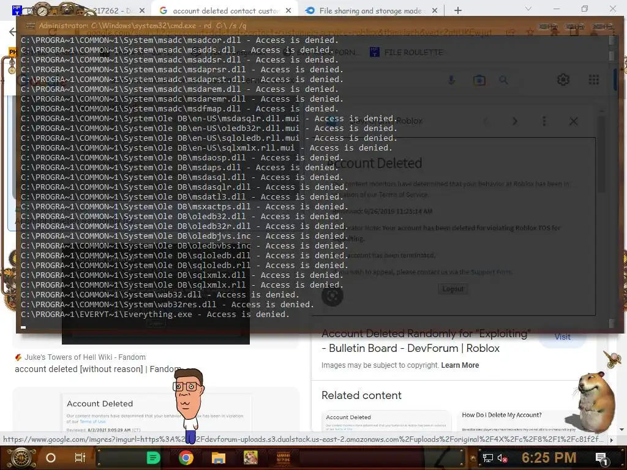This screenshot has height=470, width=627.
Task: Start voice search with microphone icon
Action: (x=451, y=80)
